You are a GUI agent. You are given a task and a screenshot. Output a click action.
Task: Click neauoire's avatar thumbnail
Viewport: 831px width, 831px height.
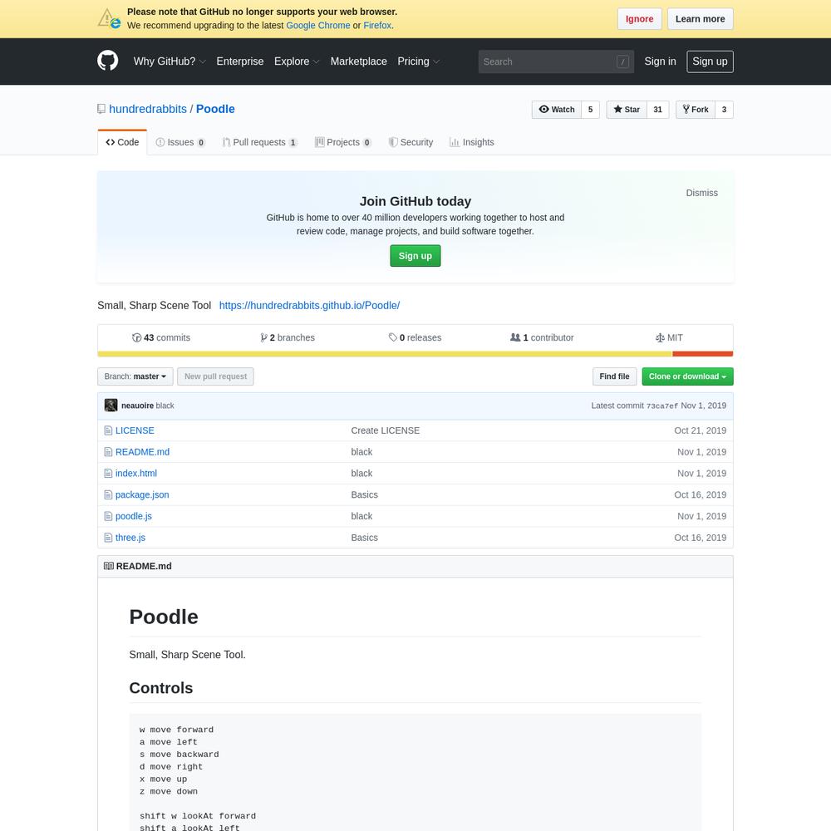pos(111,406)
